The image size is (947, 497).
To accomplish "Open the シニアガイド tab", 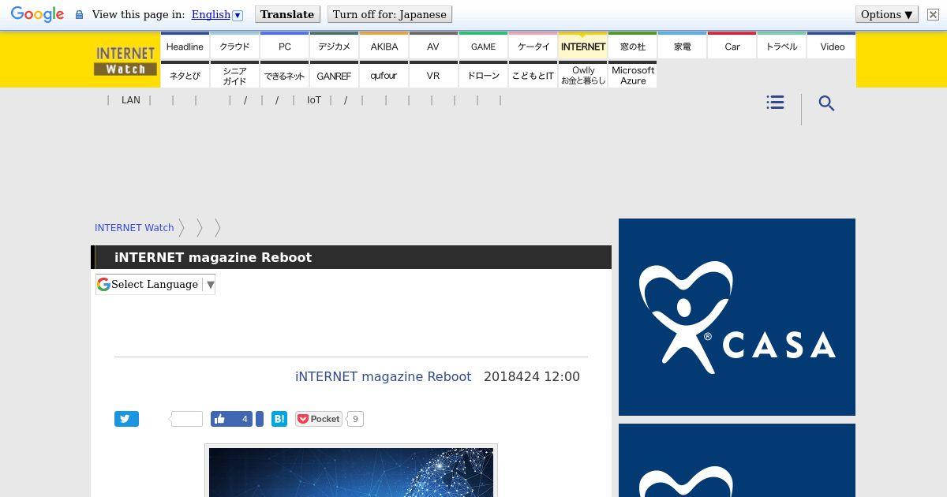I will 234,75.
